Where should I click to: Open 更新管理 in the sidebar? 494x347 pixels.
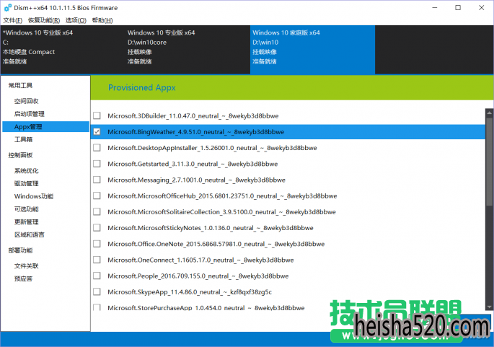pos(26,222)
